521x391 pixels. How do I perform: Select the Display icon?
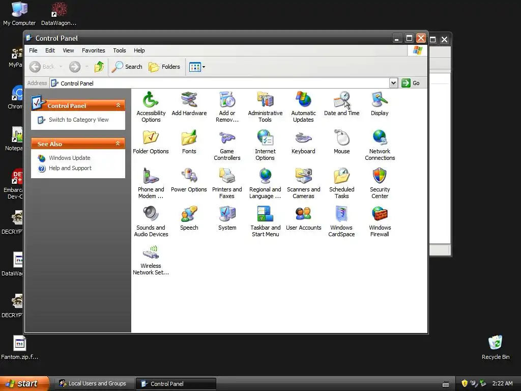(380, 103)
